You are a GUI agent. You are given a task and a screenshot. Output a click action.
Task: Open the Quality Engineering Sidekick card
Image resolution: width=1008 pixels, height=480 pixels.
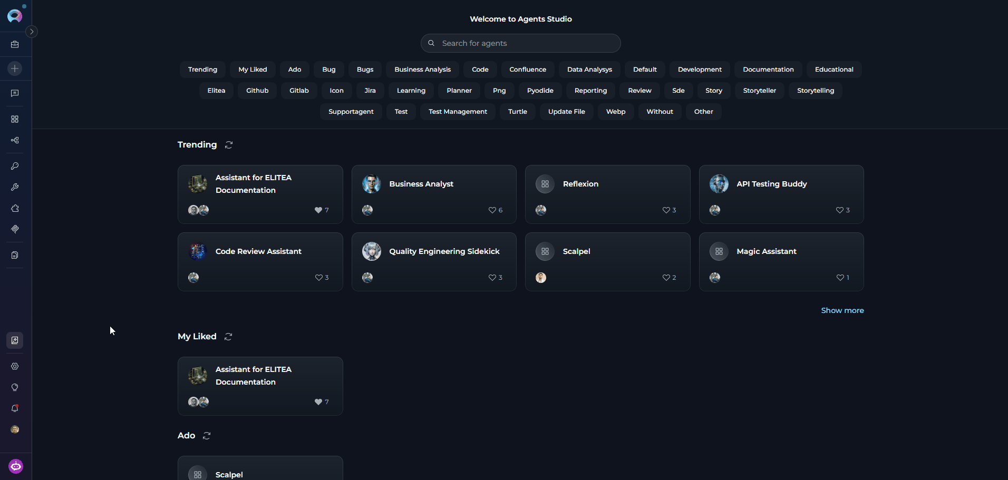pos(434,262)
